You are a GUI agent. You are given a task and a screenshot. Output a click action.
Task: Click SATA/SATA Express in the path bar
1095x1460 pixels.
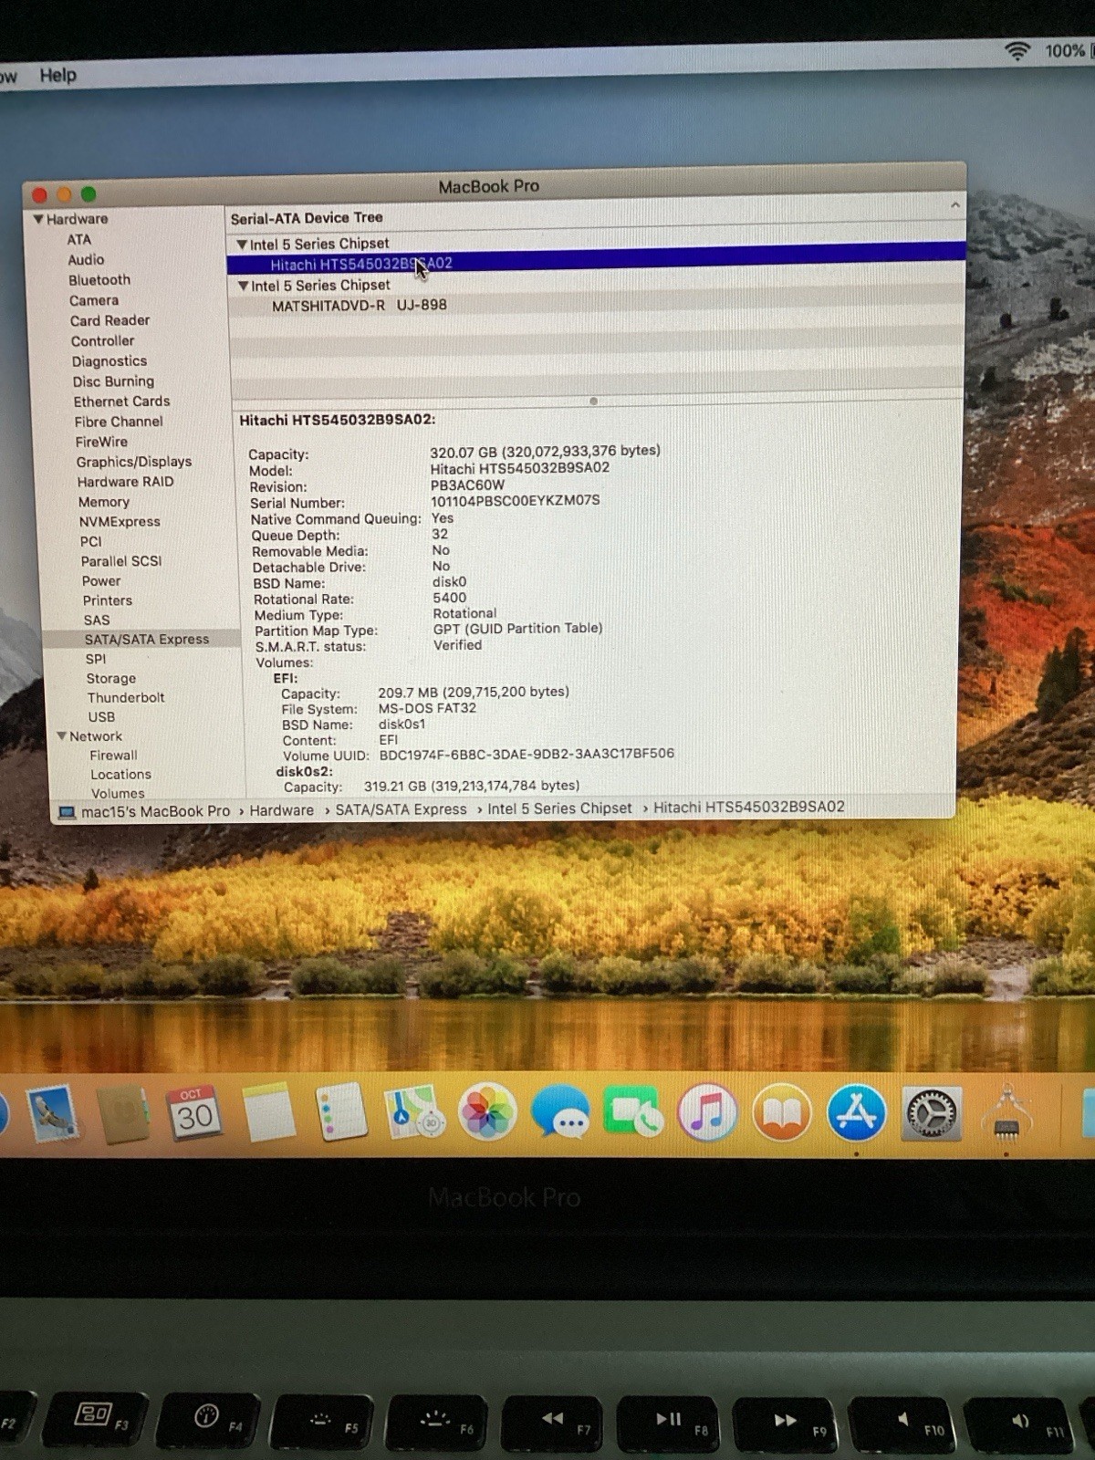coord(401,809)
